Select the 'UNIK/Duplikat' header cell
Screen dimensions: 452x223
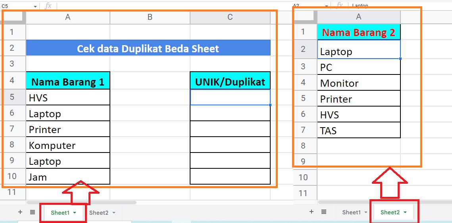pos(230,80)
